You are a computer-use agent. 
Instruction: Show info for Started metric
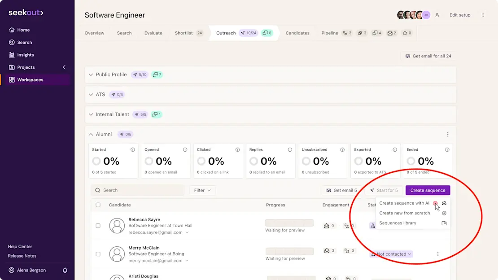click(133, 150)
